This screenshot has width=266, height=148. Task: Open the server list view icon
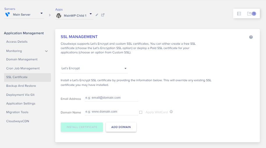[x=239, y=14]
